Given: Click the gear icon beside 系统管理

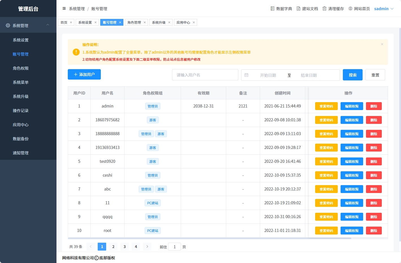Looking at the screenshot, I should pos(8,25).
